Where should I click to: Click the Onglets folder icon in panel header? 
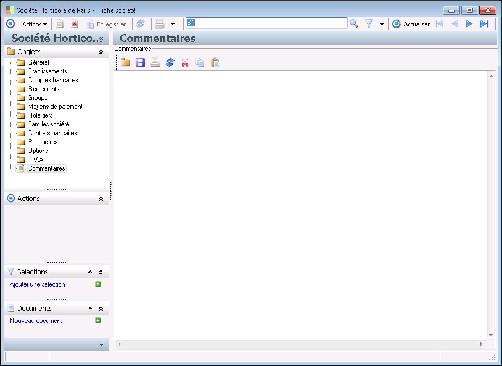click(x=11, y=51)
